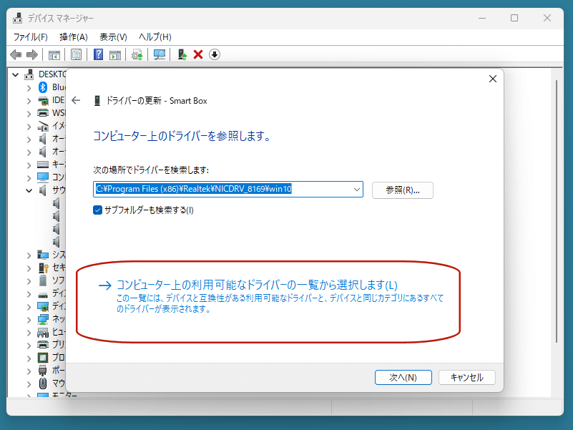573x430 pixels.
Task: Click the security devices key icon in tree
Action: click(x=44, y=268)
